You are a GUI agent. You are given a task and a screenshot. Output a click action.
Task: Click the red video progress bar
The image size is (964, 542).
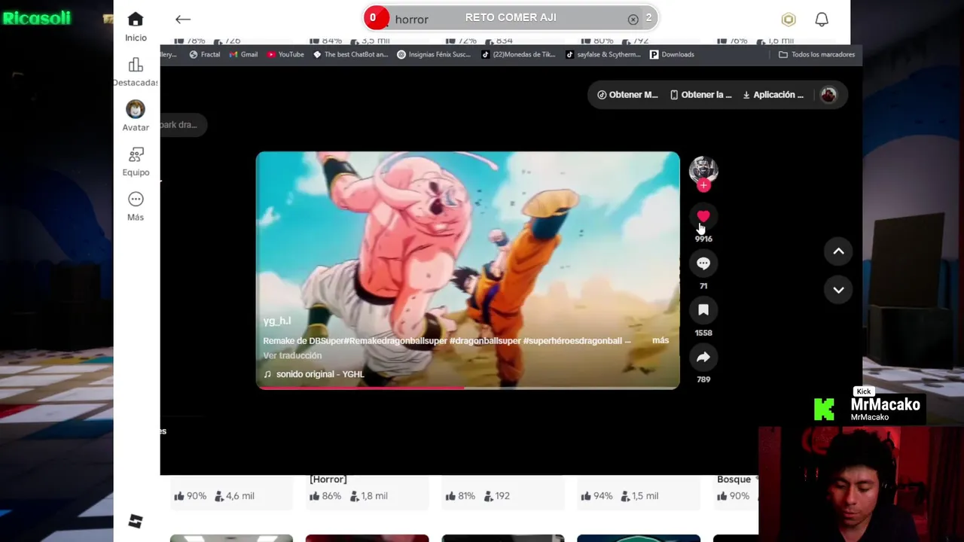(x=468, y=388)
